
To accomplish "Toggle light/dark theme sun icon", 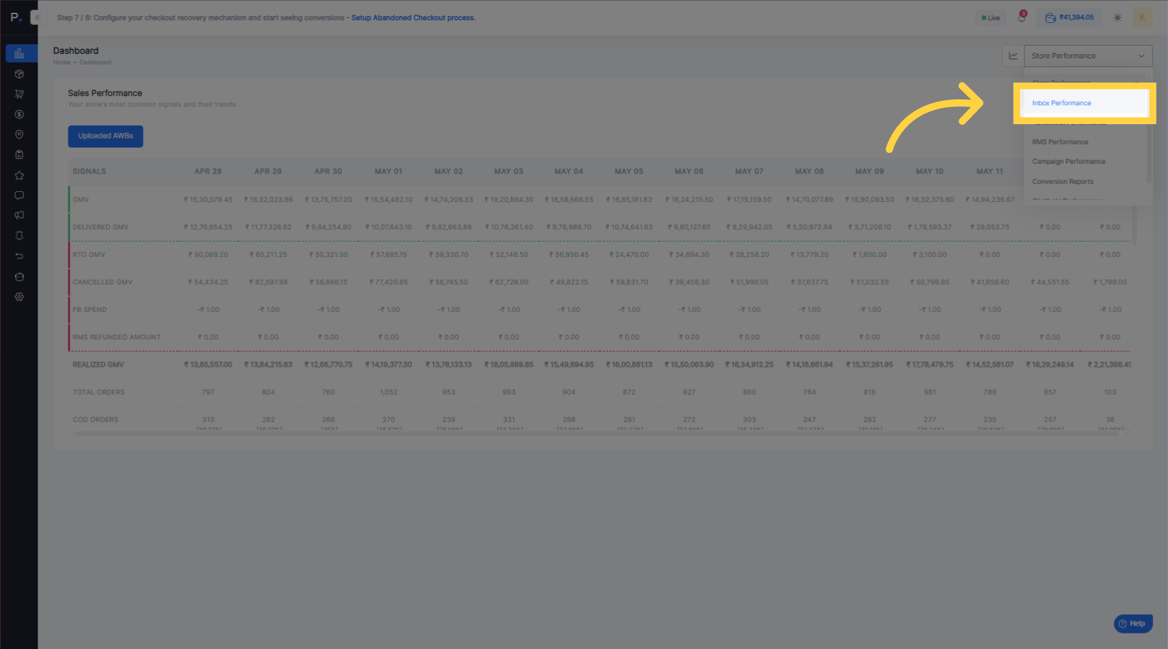I will tap(1118, 17).
